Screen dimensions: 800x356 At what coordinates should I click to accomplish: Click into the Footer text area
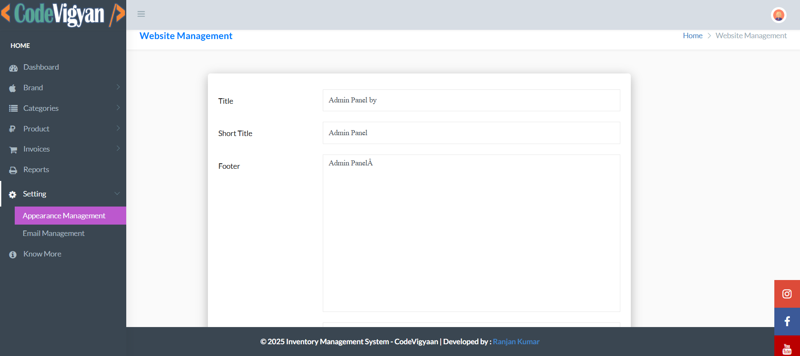click(x=471, y=233)
